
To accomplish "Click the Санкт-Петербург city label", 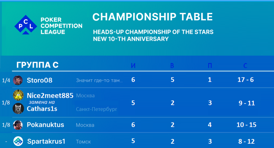I will 96,109.
